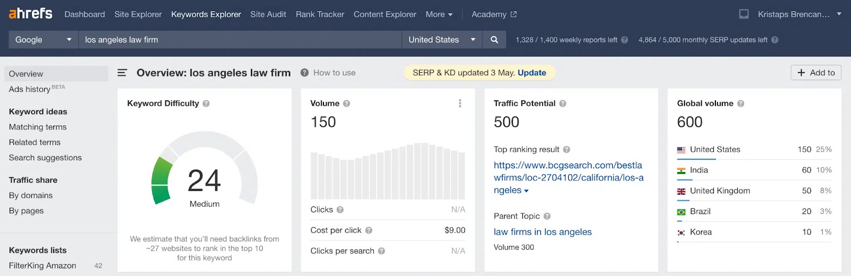
Task: Click the weekly reports left info icon
Action: point(624,40)
